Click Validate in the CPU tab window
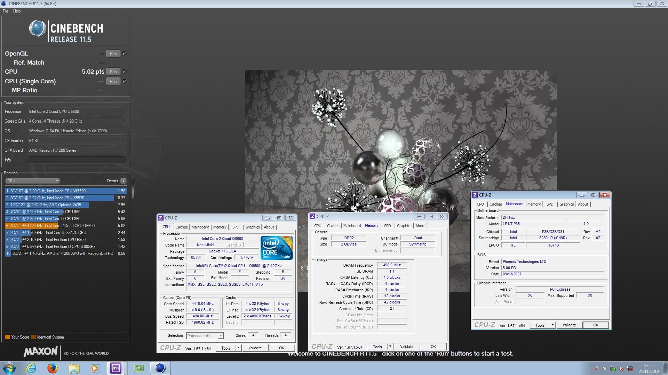Viewport: 668px width, 375px height. (x=255, y=348)
